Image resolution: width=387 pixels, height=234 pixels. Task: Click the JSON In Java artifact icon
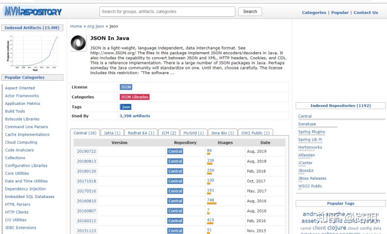pyautogui.click(x=78, y=42)
